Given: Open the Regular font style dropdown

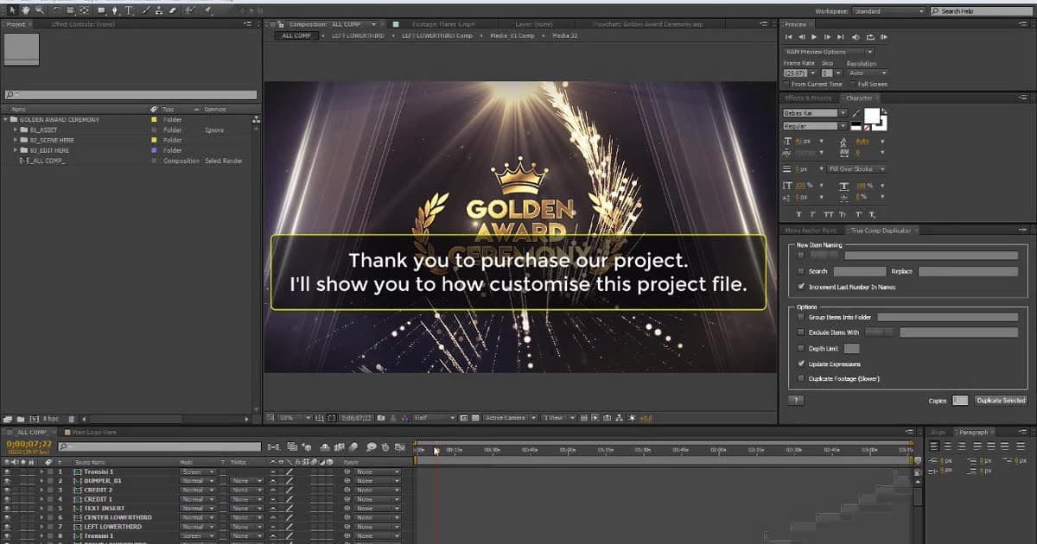Looking at the screenshot, I should click(815, 126).
